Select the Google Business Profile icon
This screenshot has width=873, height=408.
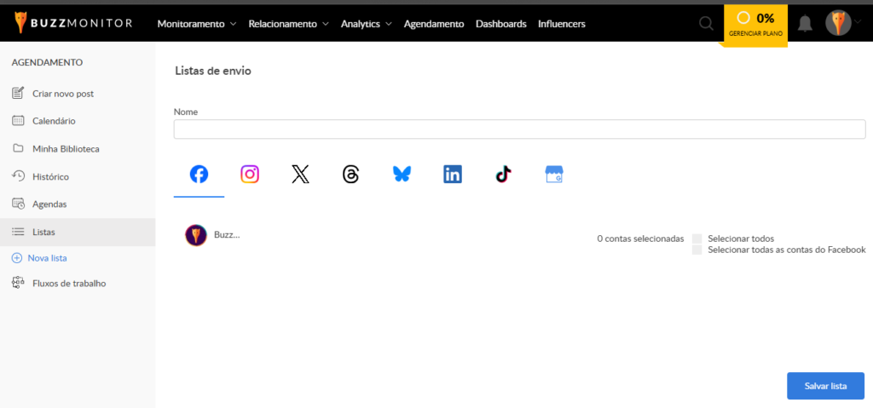pos(554,175)
